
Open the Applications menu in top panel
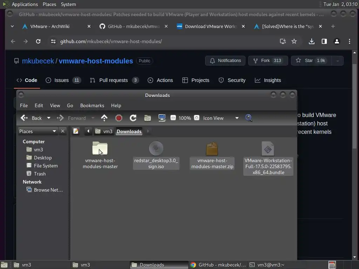click(25, 4)
